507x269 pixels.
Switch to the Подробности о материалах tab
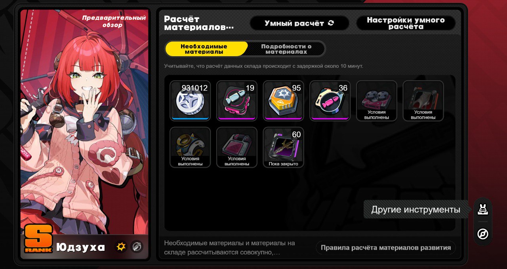286,49
